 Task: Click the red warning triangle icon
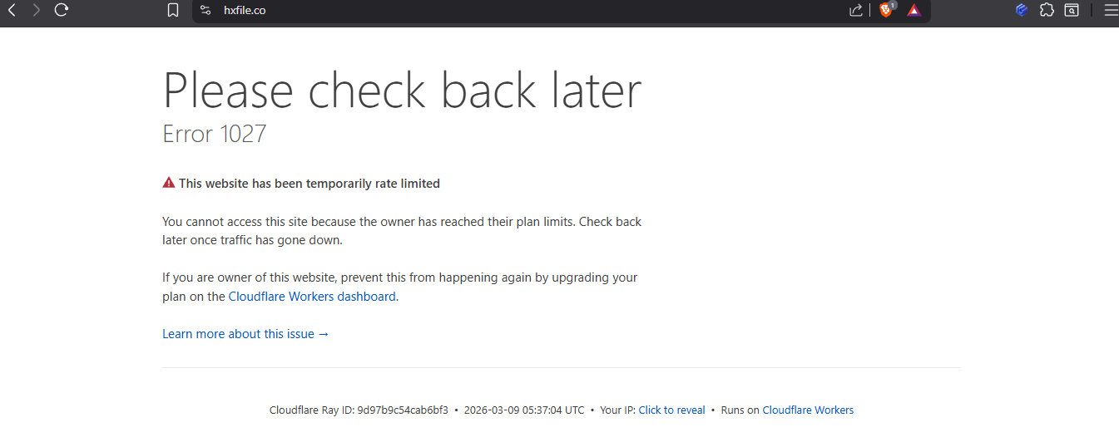(x=169, y=183)
